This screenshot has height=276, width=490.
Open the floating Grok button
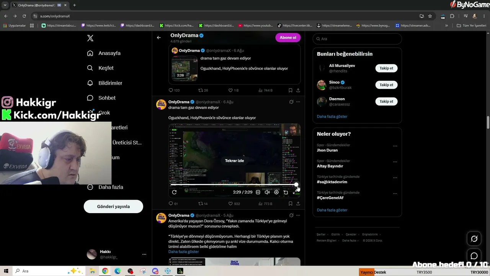click(x=474, y=239)
